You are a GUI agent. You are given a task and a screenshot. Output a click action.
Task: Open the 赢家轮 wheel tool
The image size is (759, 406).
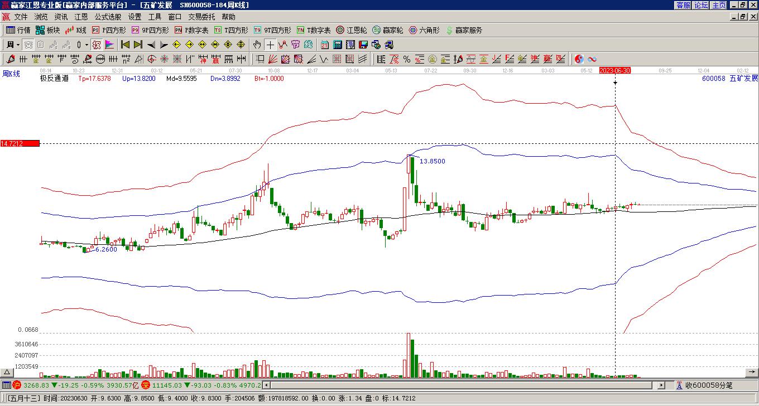[388, 30]
